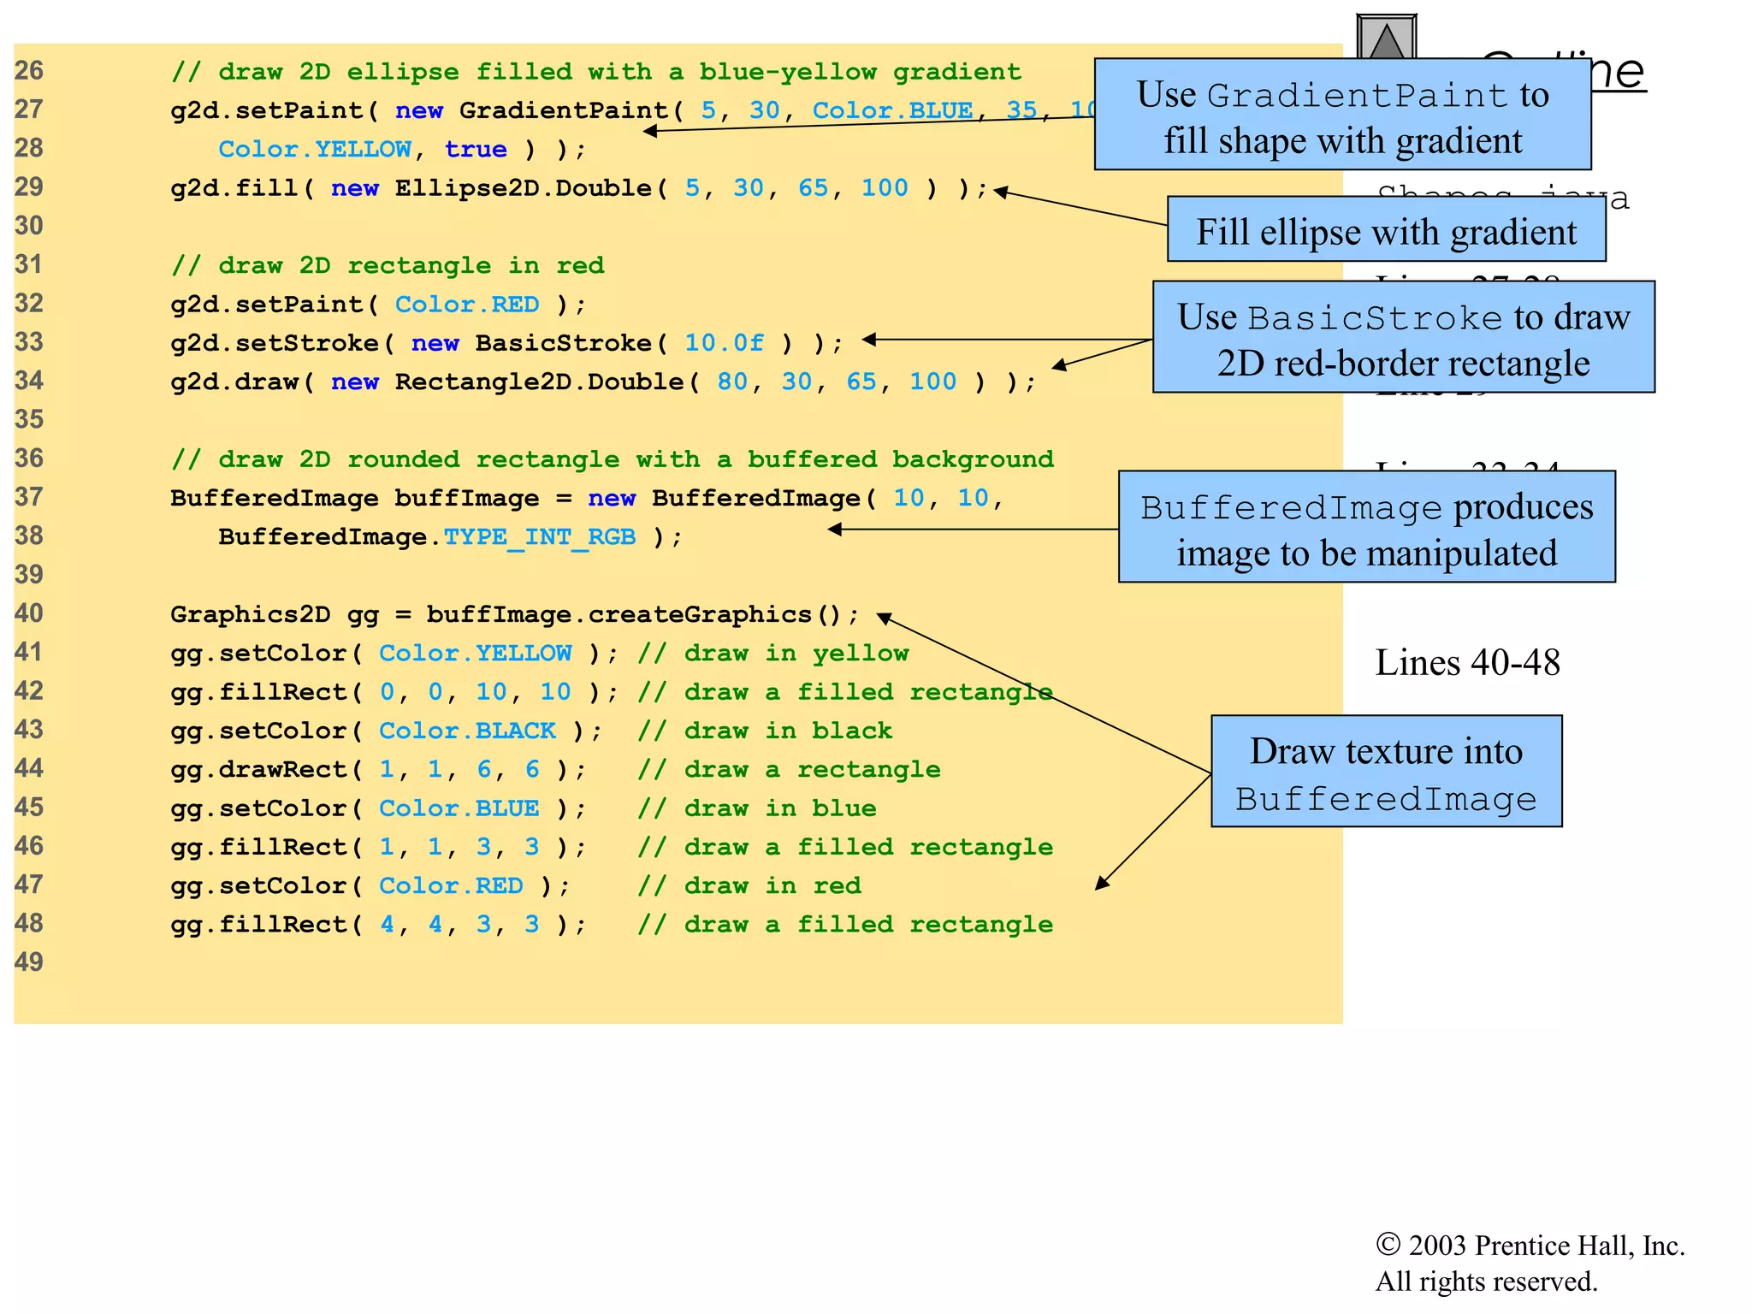
Task: Click 'Rectangle2D.Double' on code line 34
Action: [539, 382]
